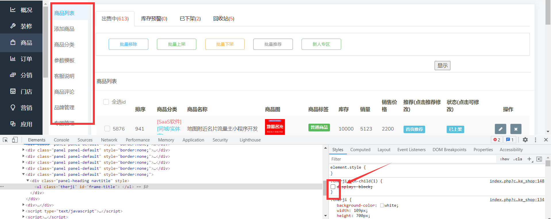Enable the display: block property checkbox
The width and height of the screenshot is (551, 219).
(333, 187)
